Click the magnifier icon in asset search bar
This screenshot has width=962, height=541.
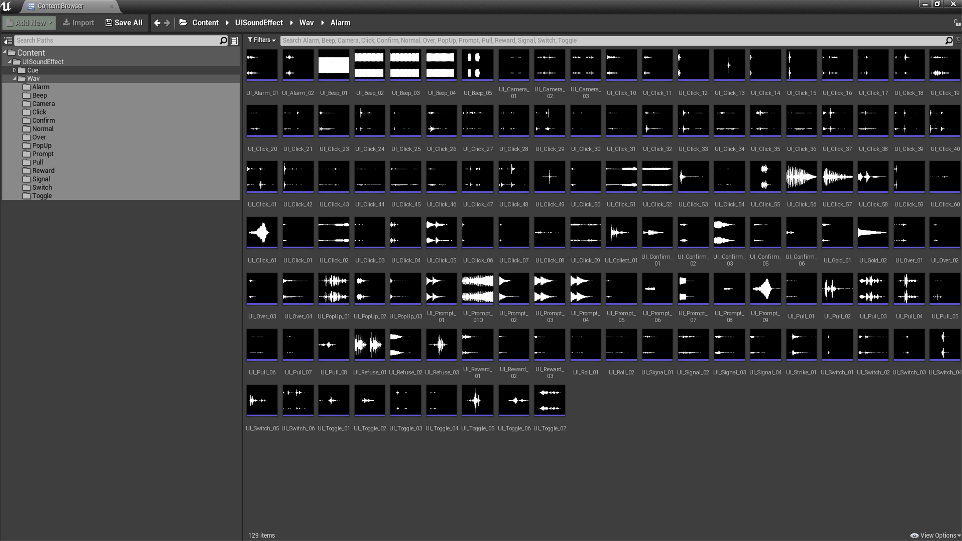click(x=948, y=40)
